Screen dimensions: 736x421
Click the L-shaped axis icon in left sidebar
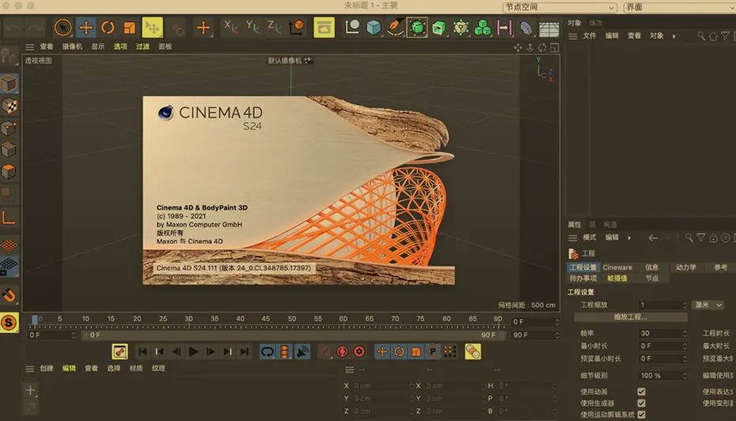[9, 218]
